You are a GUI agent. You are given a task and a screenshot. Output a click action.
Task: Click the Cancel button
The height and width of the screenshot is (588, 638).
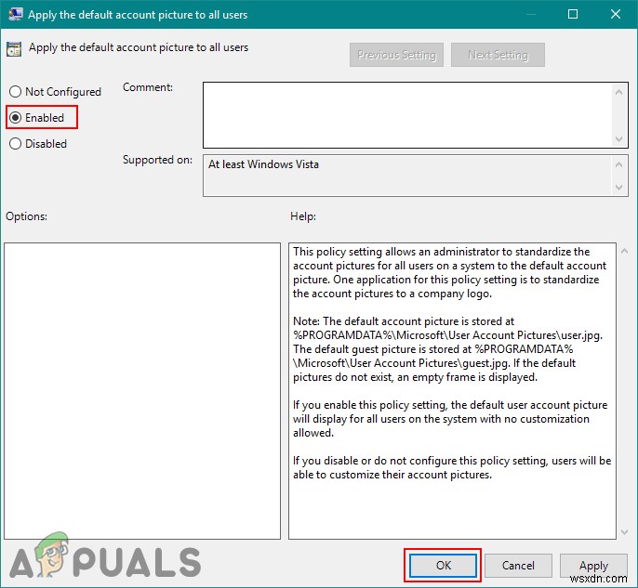coord(518,566)
